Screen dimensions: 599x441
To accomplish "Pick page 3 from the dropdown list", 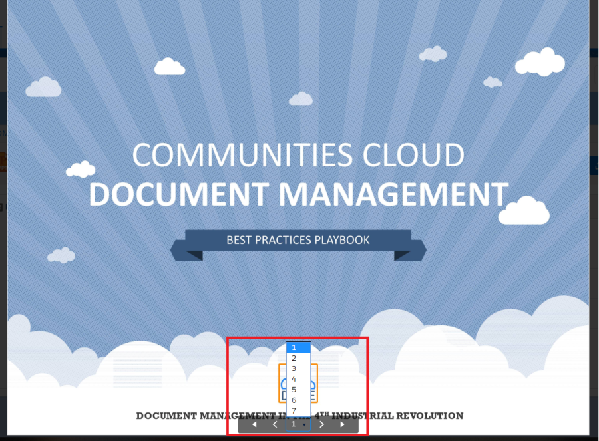I will pyautogui.click(x=298, y=368).
